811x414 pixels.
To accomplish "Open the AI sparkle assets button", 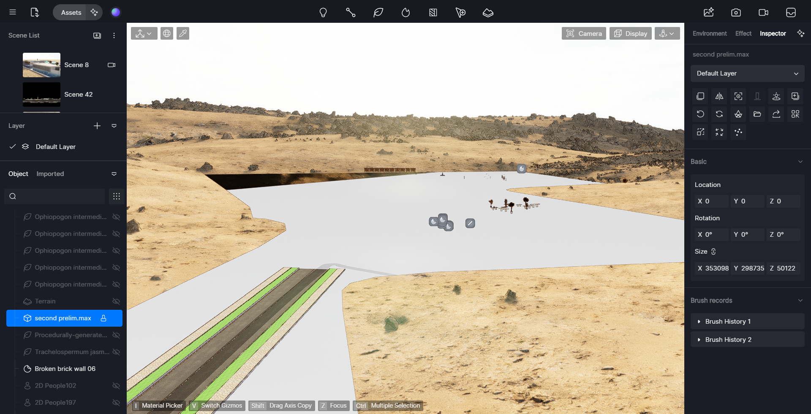I will coord(94,12).
